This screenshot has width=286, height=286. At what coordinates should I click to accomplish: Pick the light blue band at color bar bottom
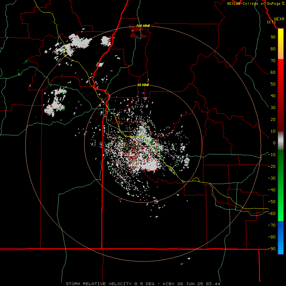tap(281, 248)
